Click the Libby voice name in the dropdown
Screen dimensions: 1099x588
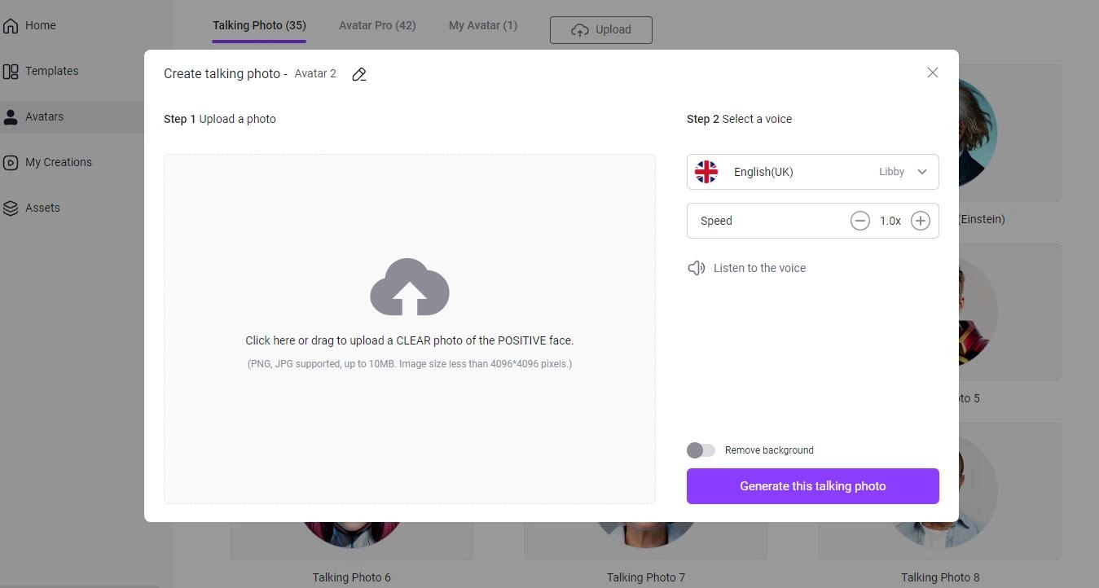tap(891, 172)
